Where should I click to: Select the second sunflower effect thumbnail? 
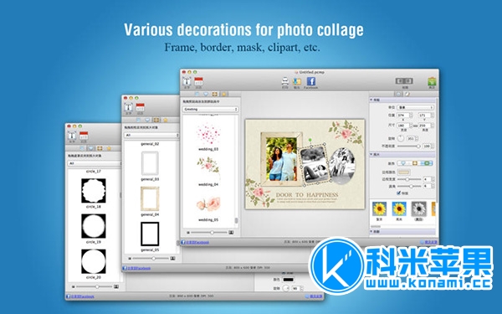pyautogui.click(x=399, y=208)
